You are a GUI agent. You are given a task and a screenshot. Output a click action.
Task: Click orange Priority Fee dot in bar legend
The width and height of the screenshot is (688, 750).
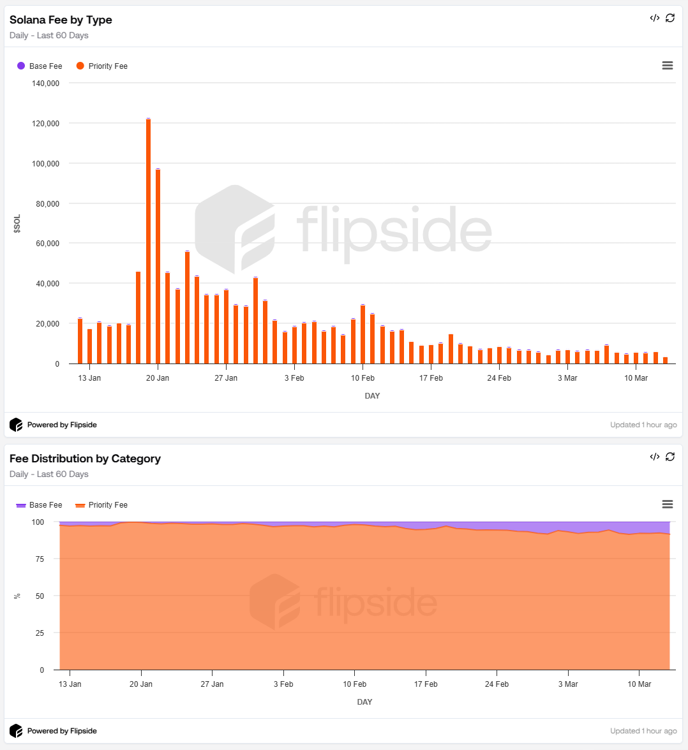pos(80,66)
